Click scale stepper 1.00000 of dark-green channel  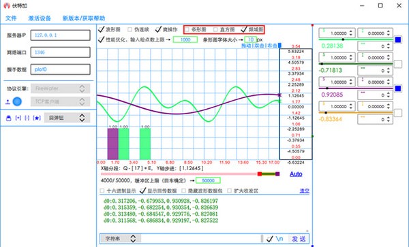click(337, 58)
